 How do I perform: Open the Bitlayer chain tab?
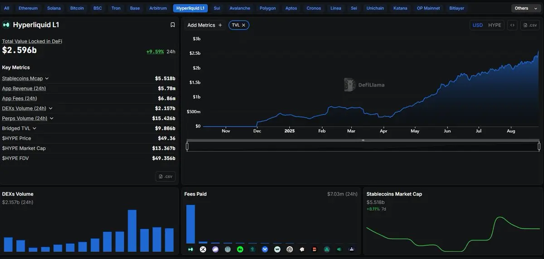457,8
